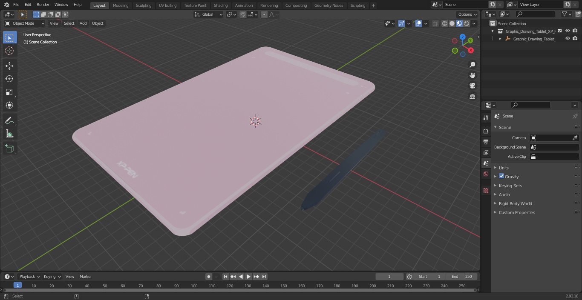Activate the Rotate tool
Image resolution: width=582 pixels, height=300 pixels.
(x=9, y=79)
